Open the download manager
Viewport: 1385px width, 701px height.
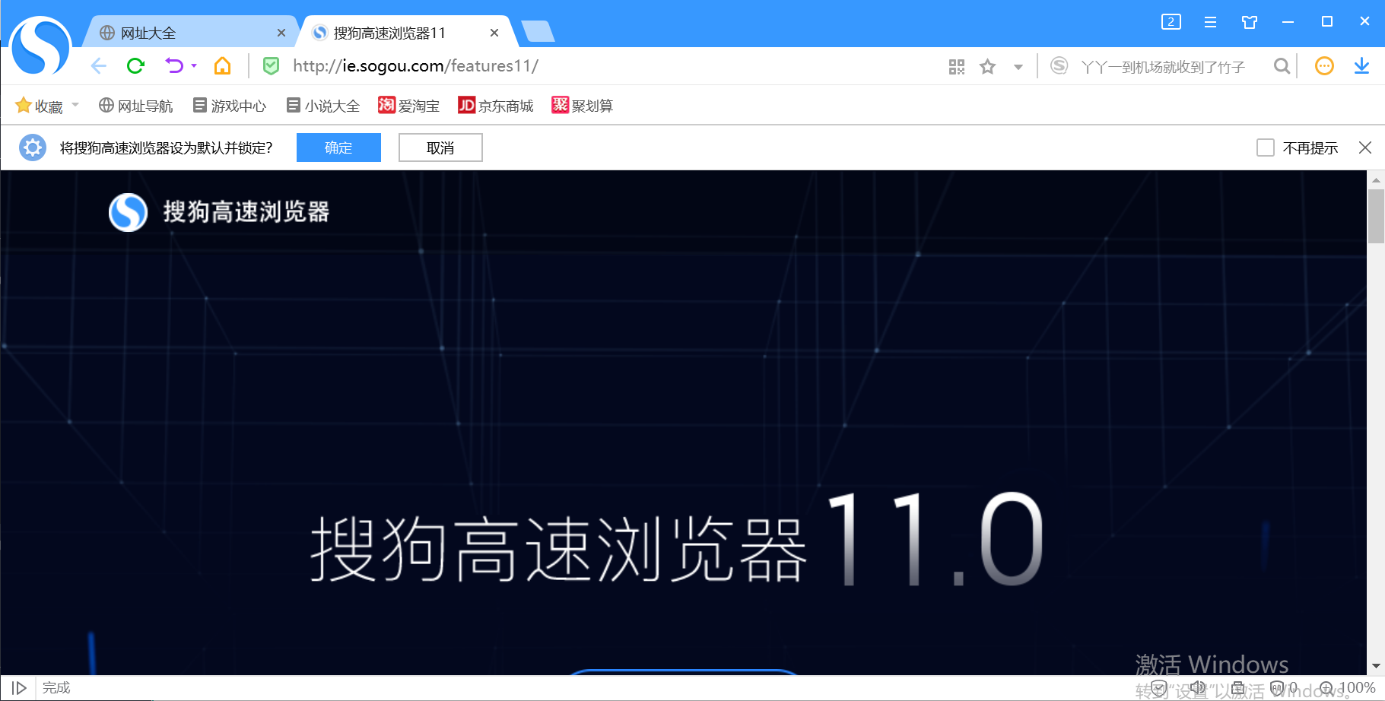click(x=1361, y=66)
